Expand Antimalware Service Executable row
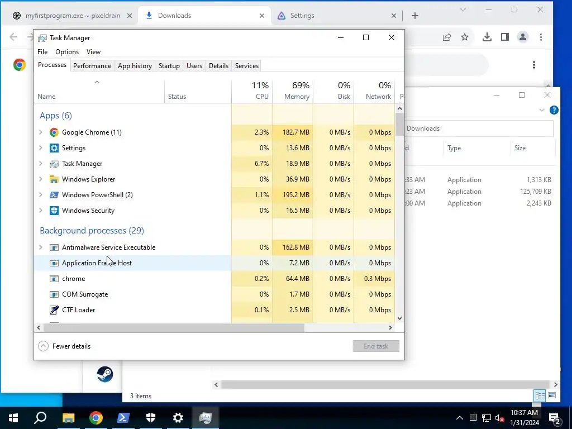 [x=41, y=247]
